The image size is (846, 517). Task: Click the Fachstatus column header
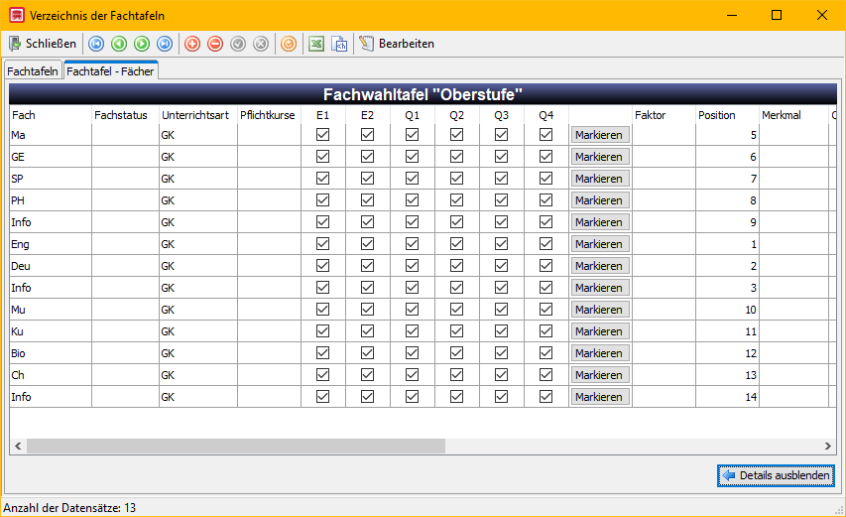(x=126, y=115)
